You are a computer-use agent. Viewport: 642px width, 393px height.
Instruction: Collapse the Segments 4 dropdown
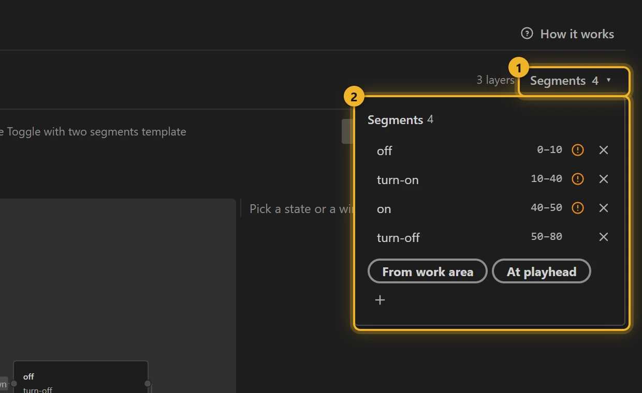[571, 81]
